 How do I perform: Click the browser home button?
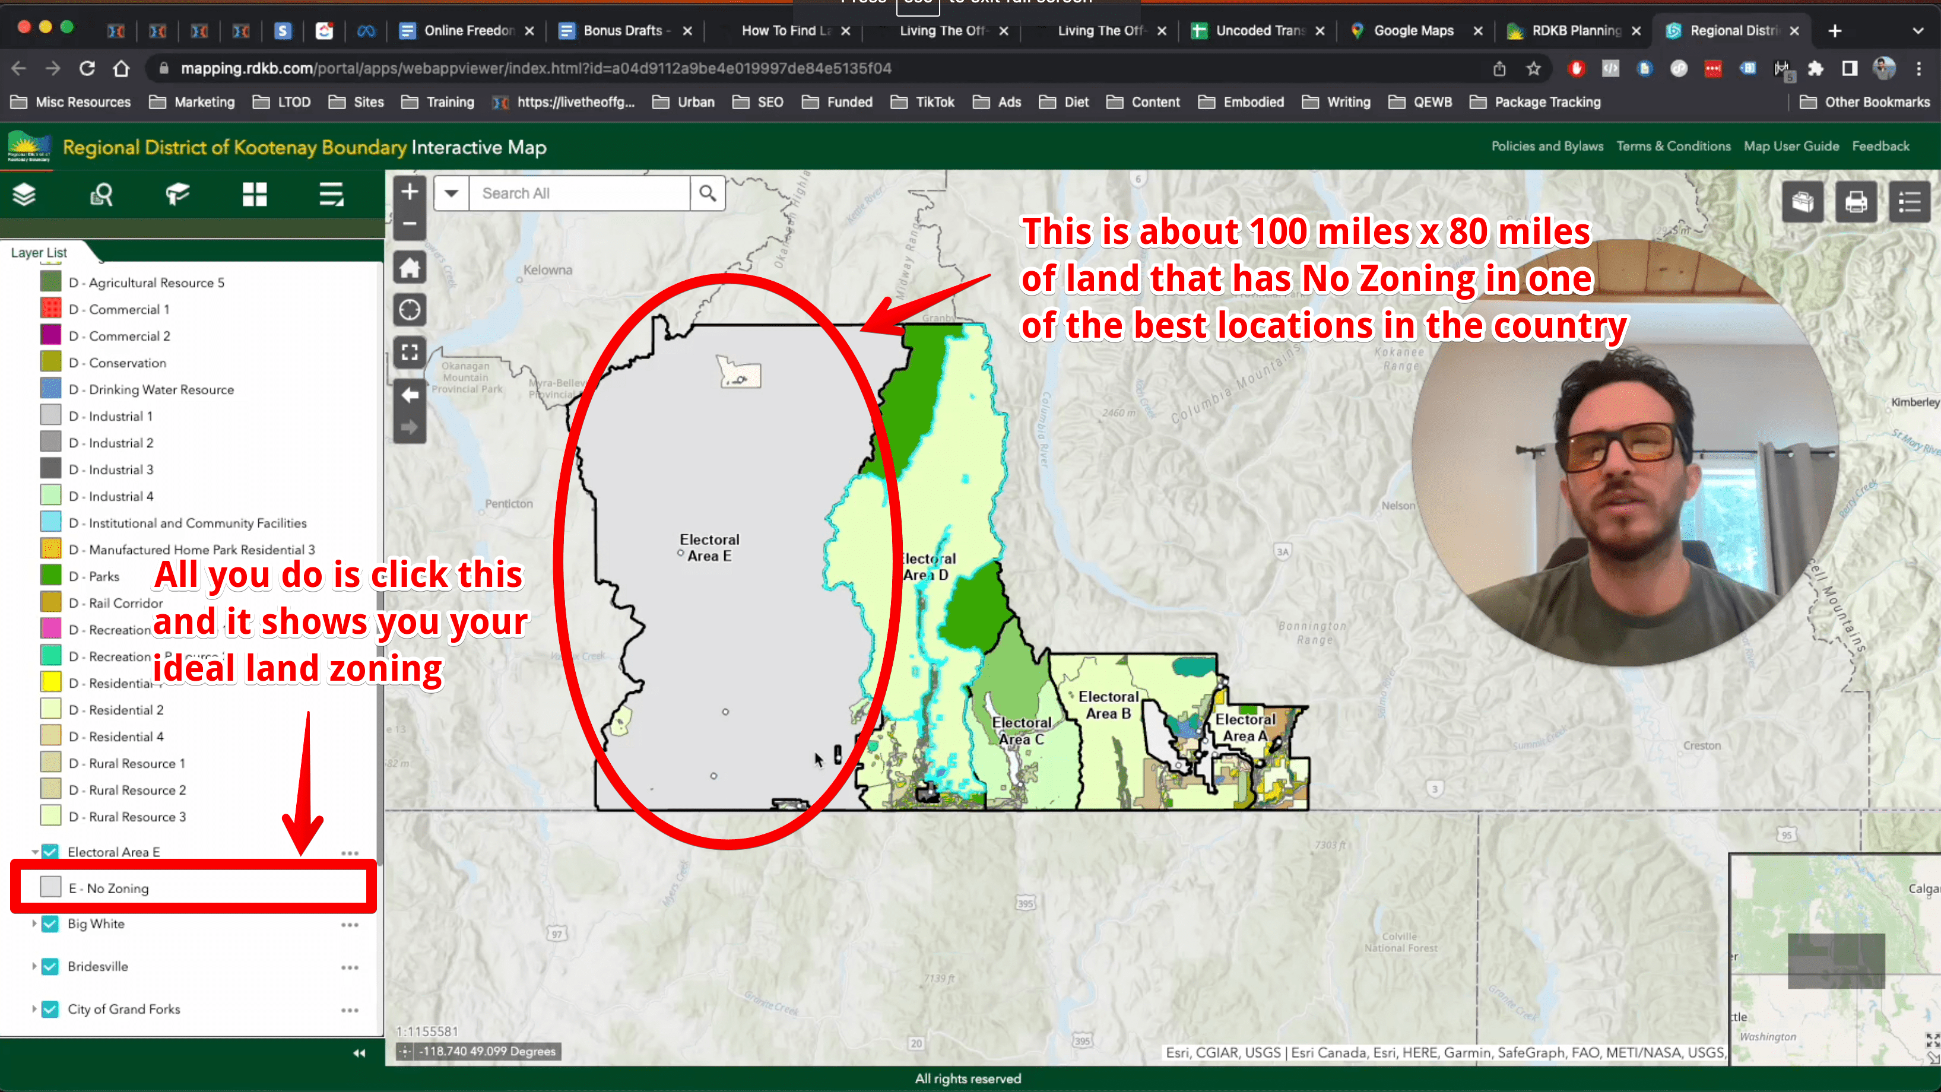pos(120,69)
